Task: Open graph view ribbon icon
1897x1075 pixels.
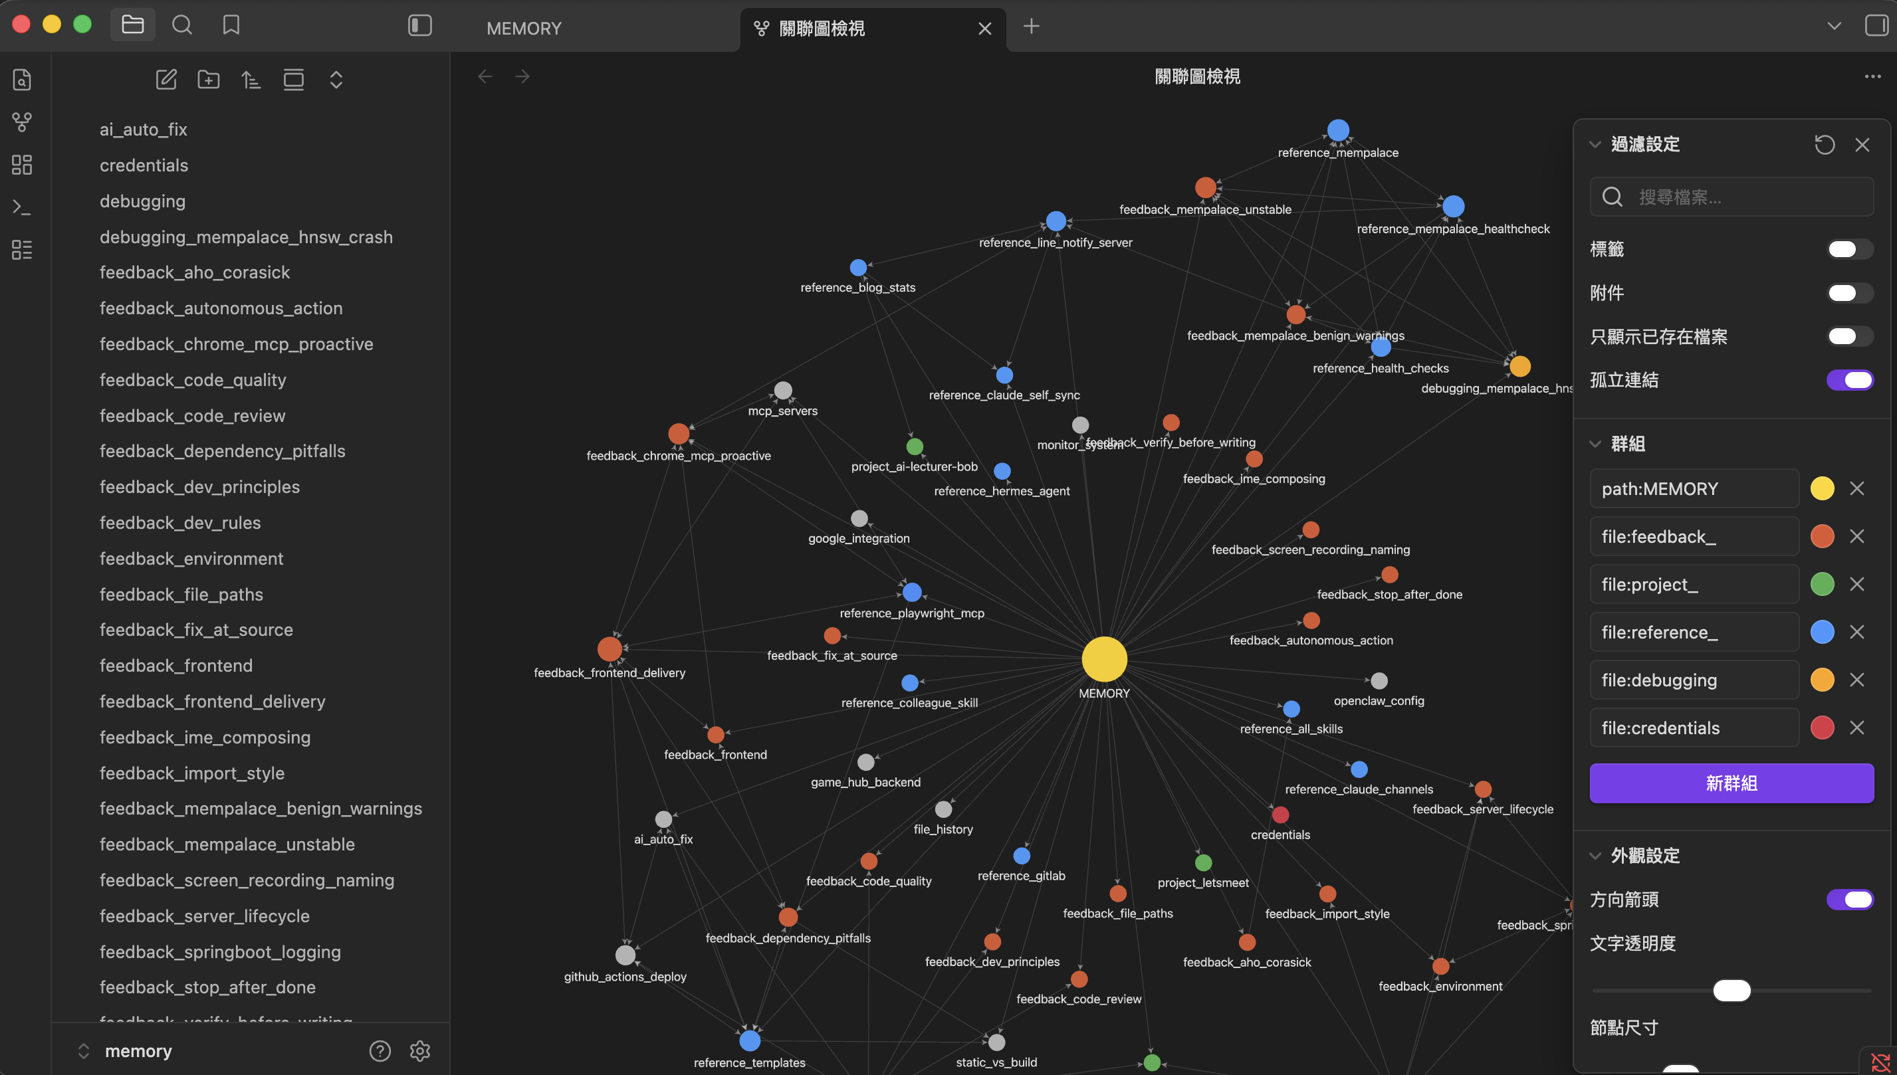Action: point(22,122)
